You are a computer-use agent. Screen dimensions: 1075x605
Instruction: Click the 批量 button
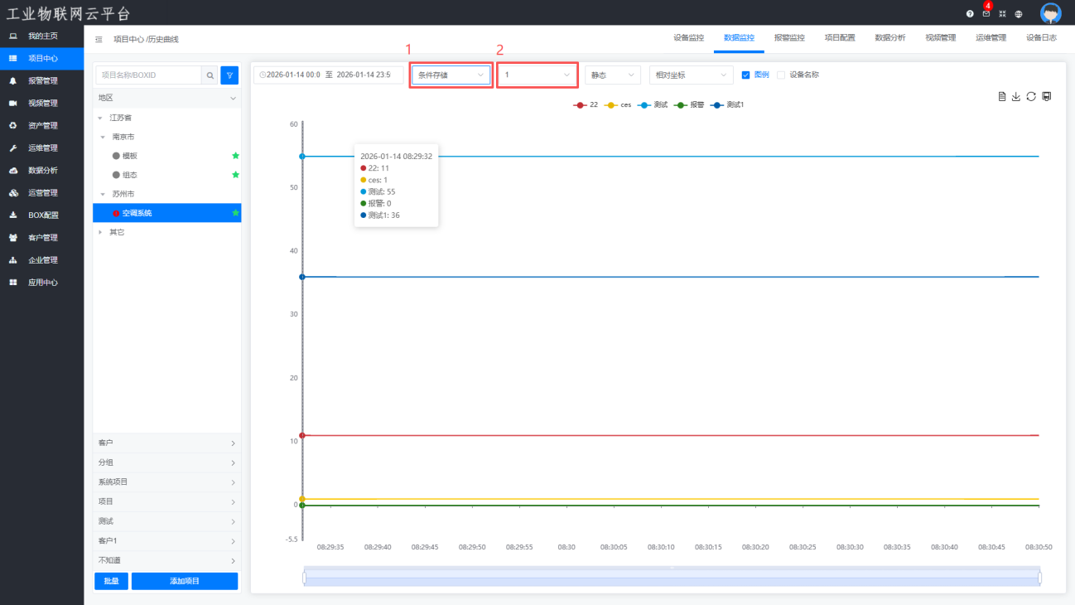(x=111, y=581)
